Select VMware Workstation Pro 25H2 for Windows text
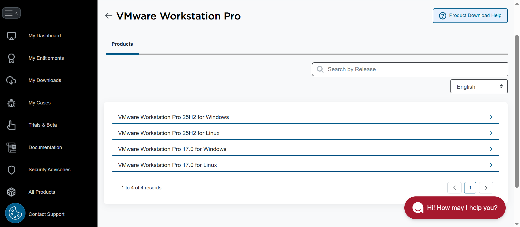Viewport: 520px width, 227px height. coord(173,117)
